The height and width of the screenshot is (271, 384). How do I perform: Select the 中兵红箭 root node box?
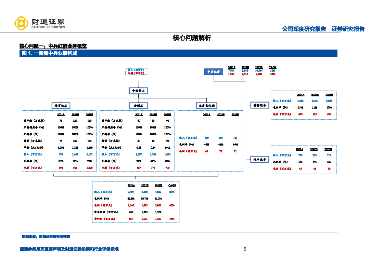coord(214,71)
